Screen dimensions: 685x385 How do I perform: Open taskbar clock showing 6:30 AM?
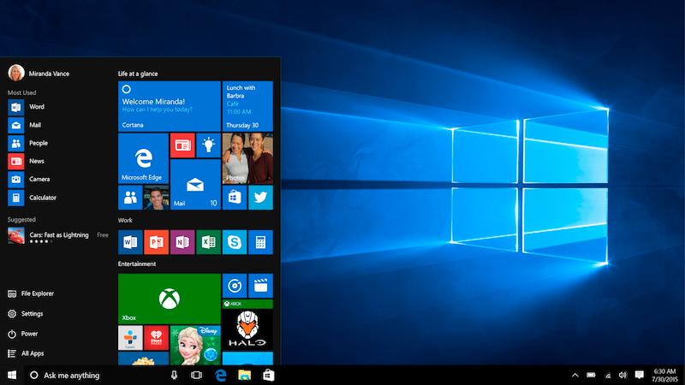(664, 376)
